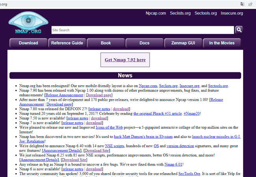Click the OS detection link
The image size is (256, 177).
point(156,146)
